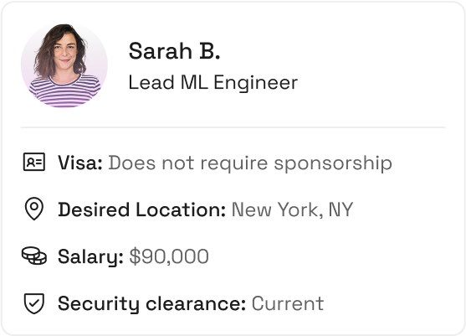Image resolution: width=466 pixels, height=336 pixels.
Task: Click the Security clearance label
Action: point(152,303)
